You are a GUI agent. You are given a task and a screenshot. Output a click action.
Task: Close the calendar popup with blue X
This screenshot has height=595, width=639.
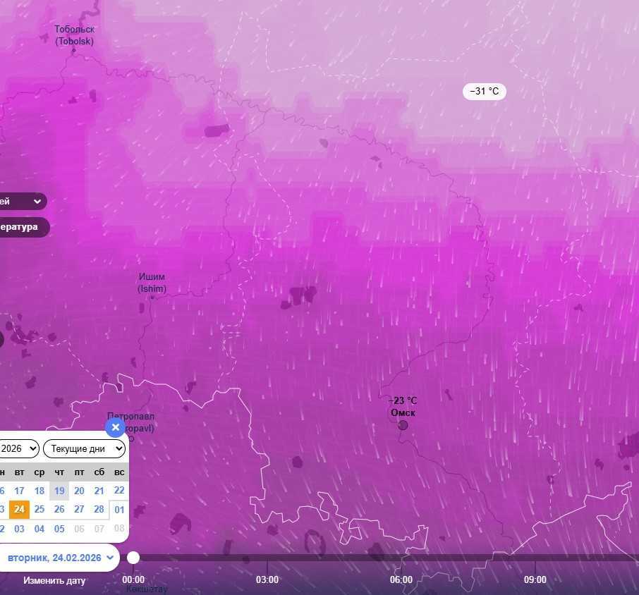pyautogui.click(x=116, y=427)
